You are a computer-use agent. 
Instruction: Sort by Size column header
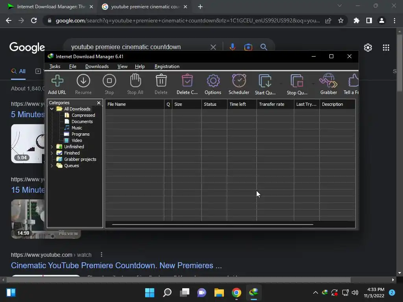187,104
